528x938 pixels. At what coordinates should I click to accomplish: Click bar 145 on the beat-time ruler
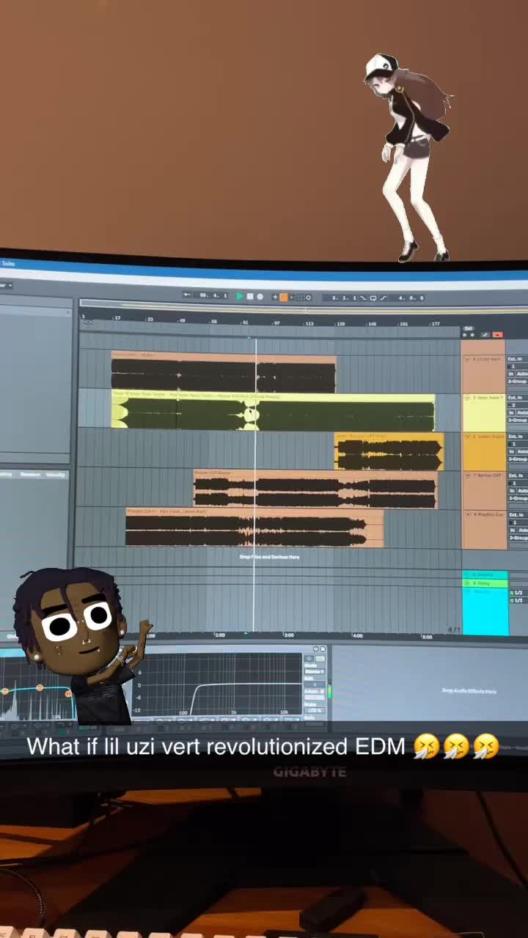coord(373,323)
